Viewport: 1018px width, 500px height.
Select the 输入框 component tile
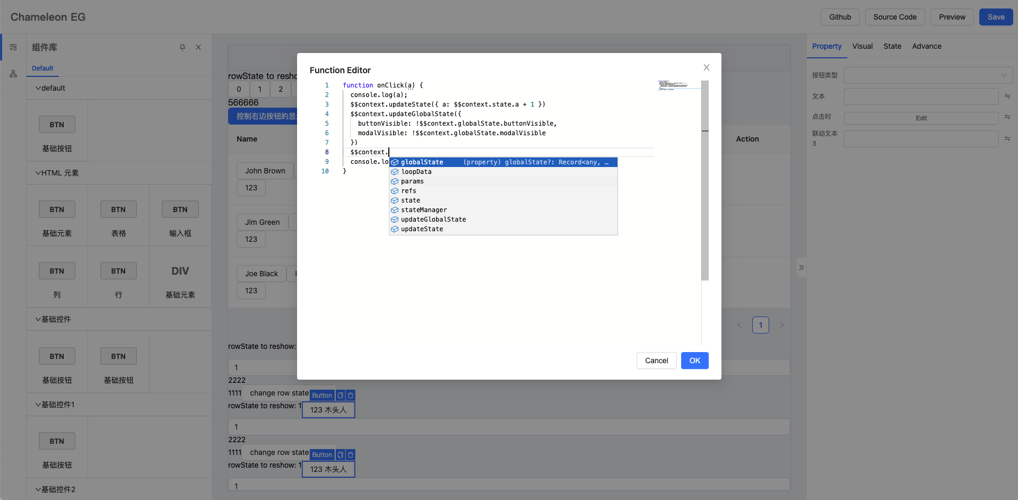pyautogui.click(x=180, y=215)
